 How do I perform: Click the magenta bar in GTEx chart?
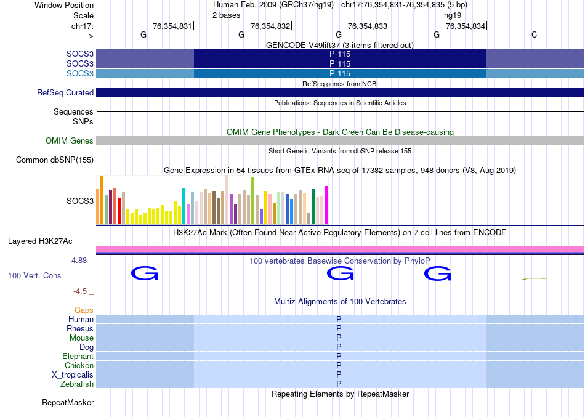(326, 205)
